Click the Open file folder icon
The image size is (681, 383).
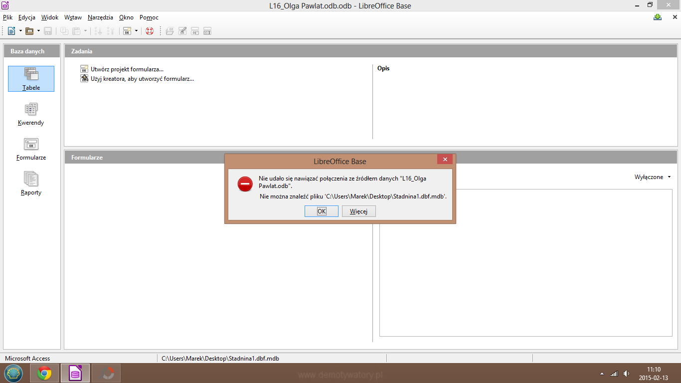coord(29,31)
